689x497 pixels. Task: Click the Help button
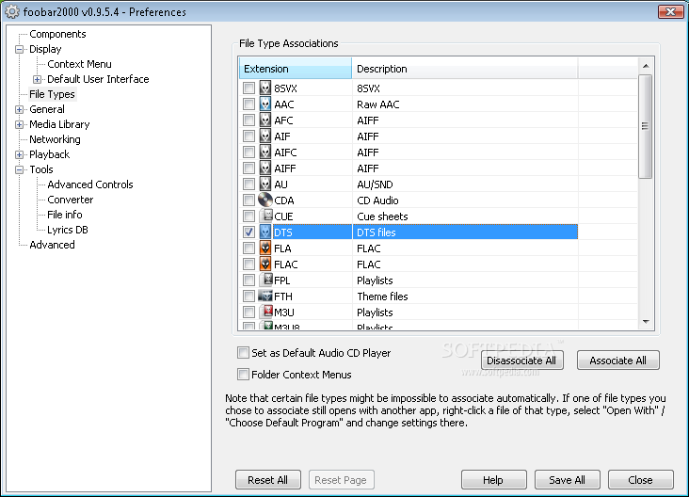pos(493,480)
